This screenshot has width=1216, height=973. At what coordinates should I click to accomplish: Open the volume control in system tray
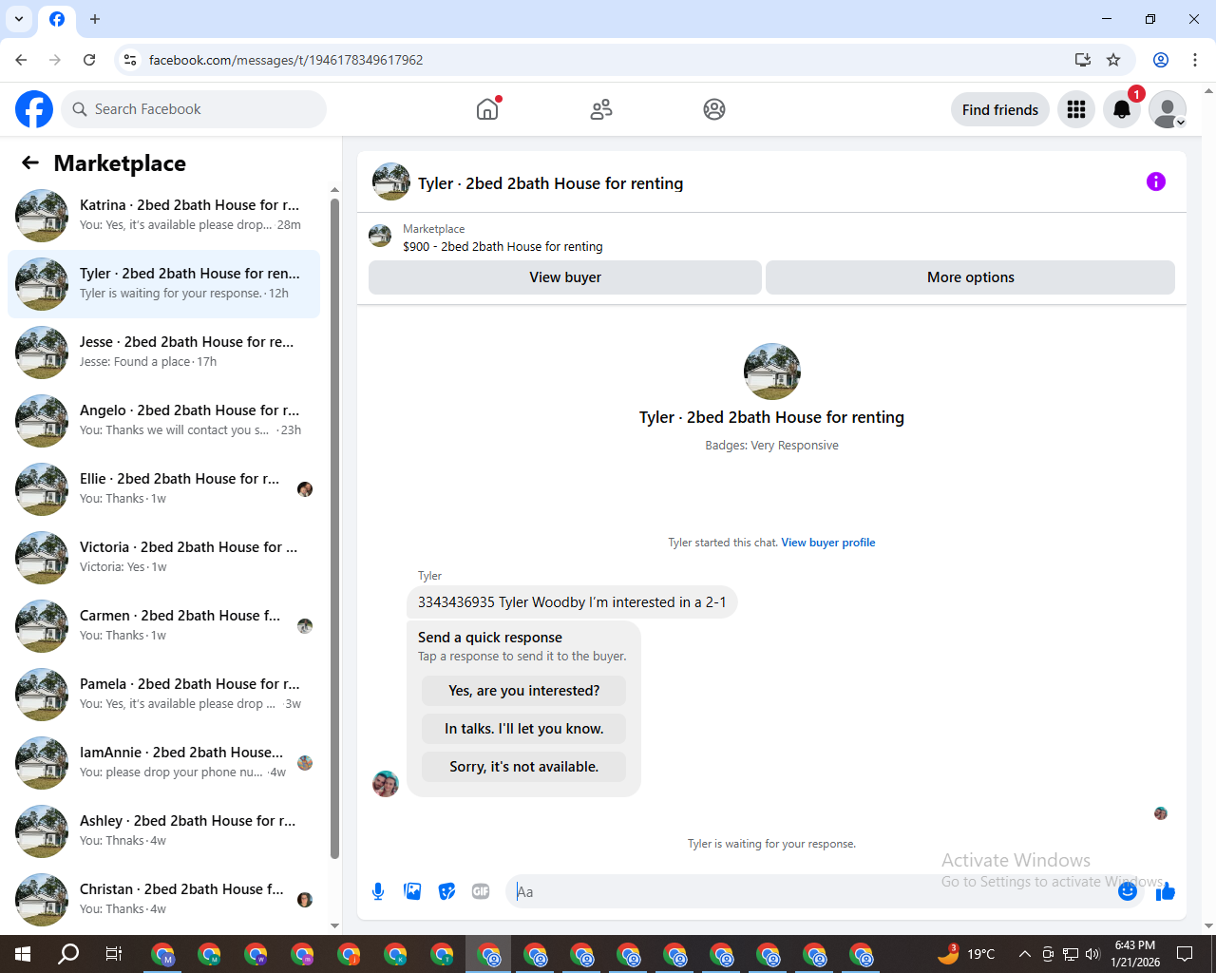(1092, 954)
